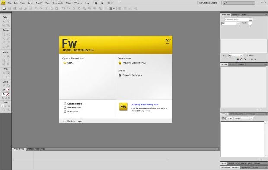Open the Commands menu
This screenshot has height=170, width=268.
click(57, 3)
